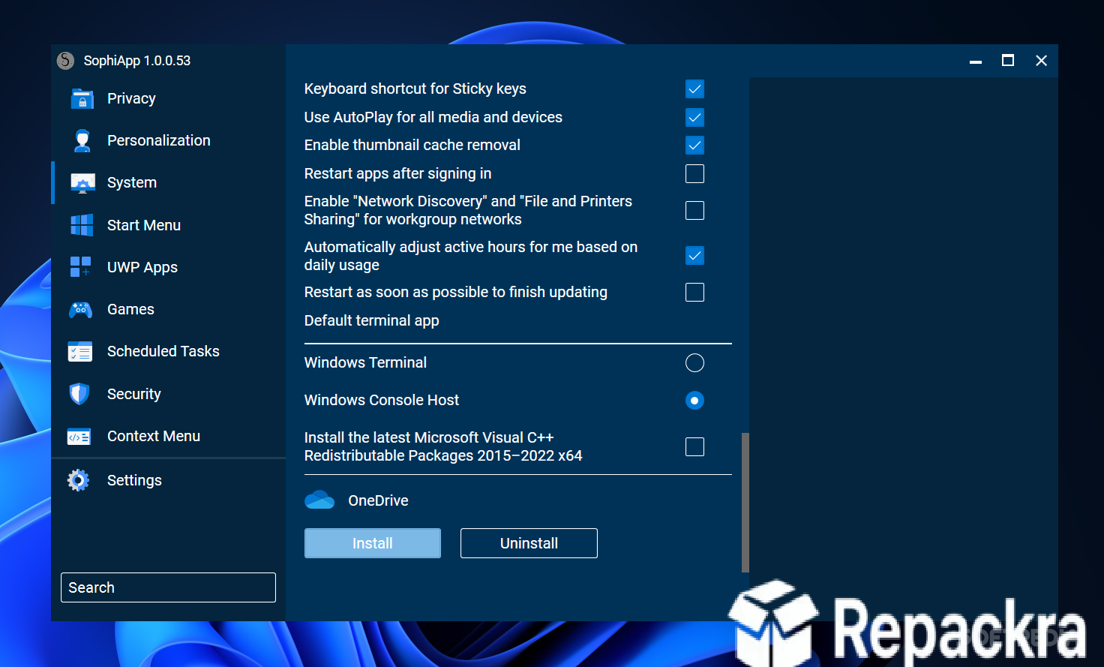Click 'Restart apps after signing in' text
The height and width of the screenshot is (667, 1104).
(x=398, y=173)
